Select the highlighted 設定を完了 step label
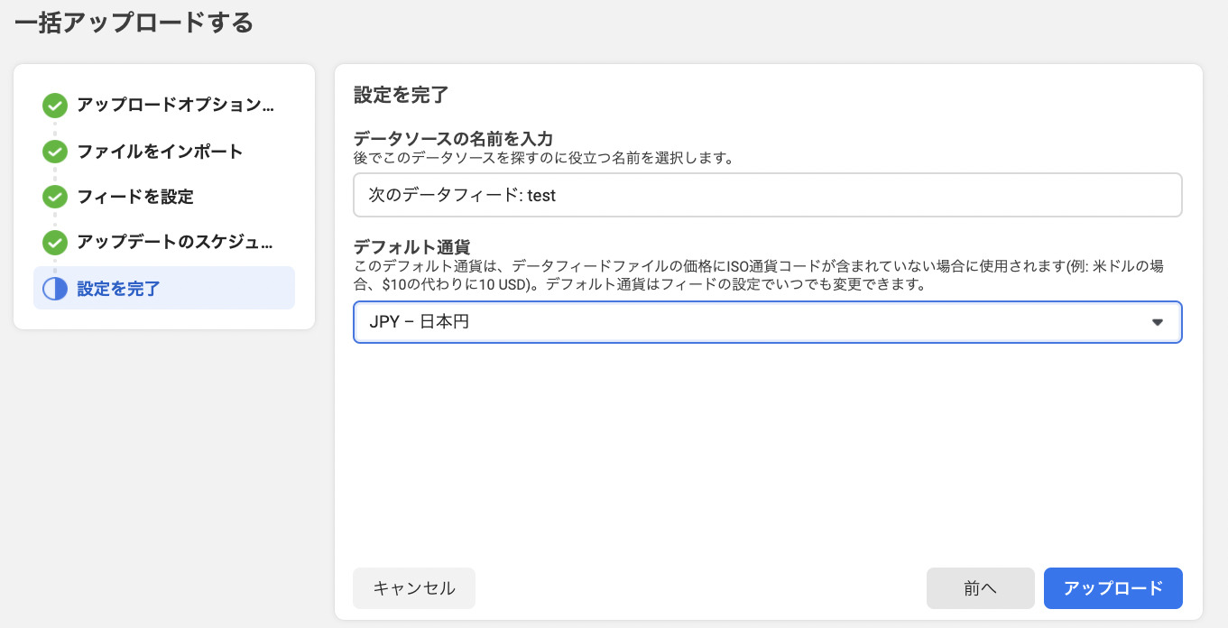 119,289
